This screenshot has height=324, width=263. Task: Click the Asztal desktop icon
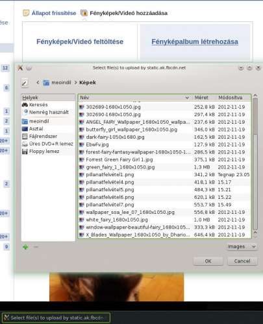tap(25, 129)
